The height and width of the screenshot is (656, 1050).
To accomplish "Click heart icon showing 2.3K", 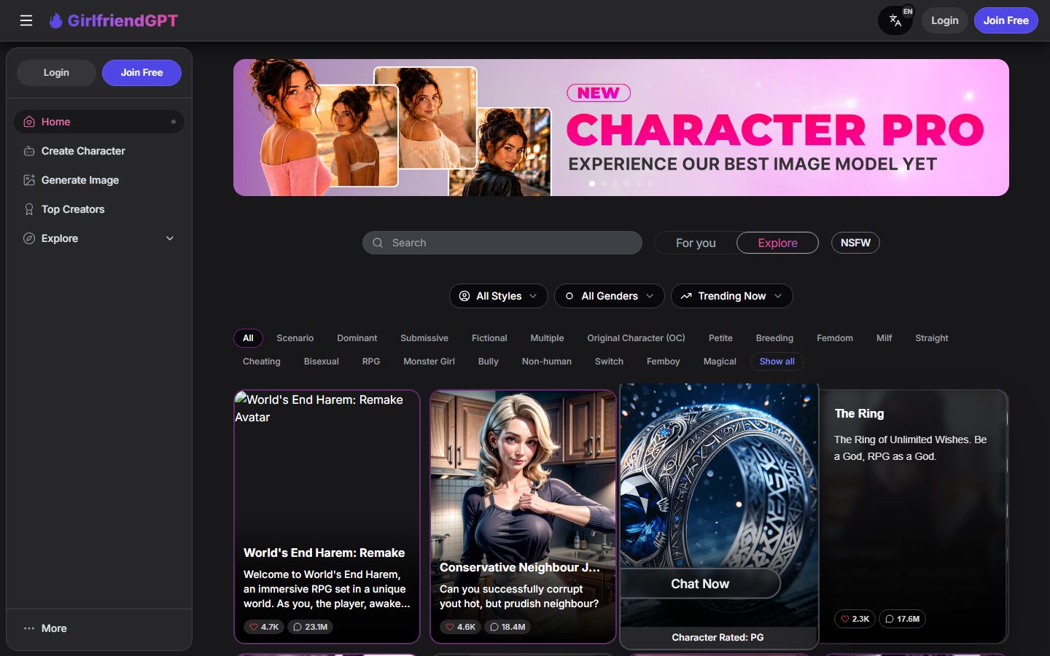I will [x=845, y=619].
